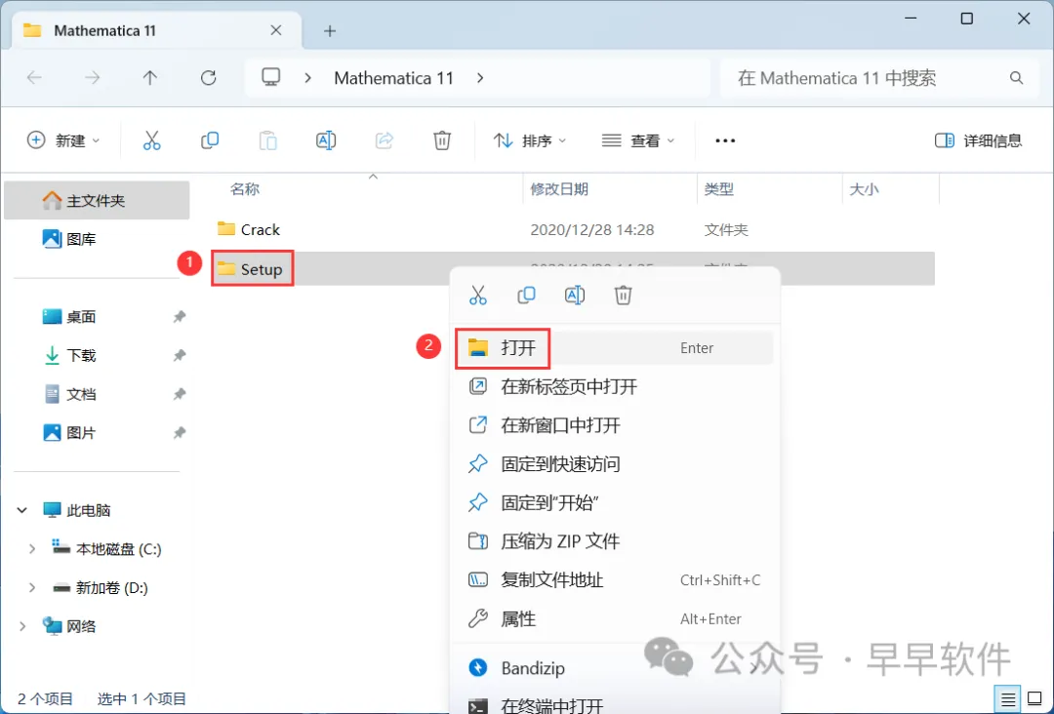Viewport: 1054px width, 714px height.
Task: Open 图库 in the sidebar
Action: (96, 239)
